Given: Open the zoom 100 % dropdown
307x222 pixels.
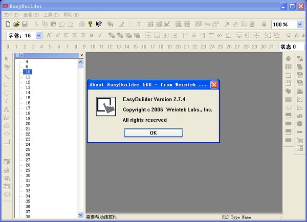Looking at the screenshot, I should (x=299, y=24).
